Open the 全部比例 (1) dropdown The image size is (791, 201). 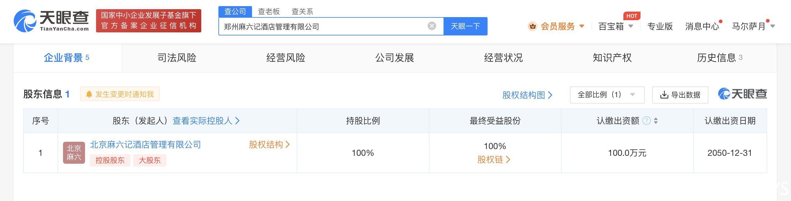click(607, 95)
